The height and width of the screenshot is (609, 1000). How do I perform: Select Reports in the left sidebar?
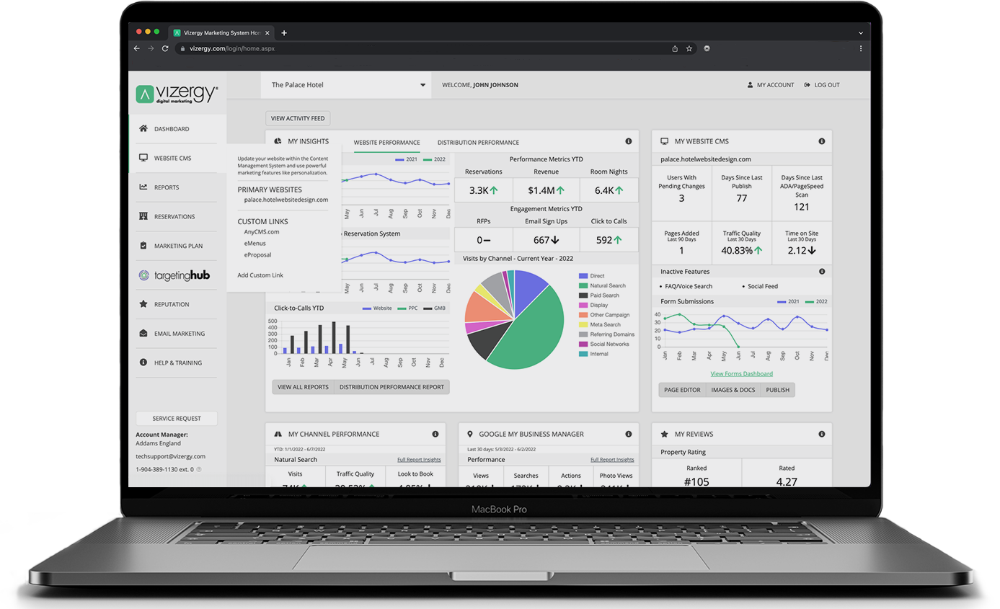click(x=166, y=187)
